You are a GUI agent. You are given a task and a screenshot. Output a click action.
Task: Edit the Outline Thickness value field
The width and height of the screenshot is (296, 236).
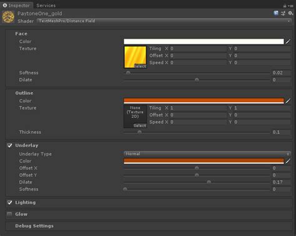click(281, 132)
